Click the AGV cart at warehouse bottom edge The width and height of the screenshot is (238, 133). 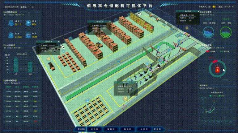coord(124,106)
